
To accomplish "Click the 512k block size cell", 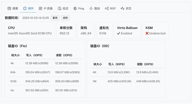I will click(13, 81).
